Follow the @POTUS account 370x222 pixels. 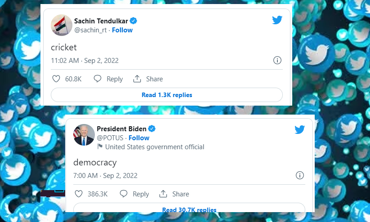(139, 138)
